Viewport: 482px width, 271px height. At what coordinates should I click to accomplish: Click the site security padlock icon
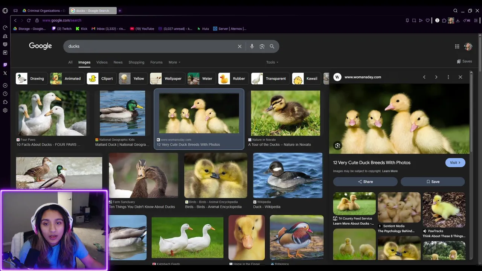[x=37, y=20]
